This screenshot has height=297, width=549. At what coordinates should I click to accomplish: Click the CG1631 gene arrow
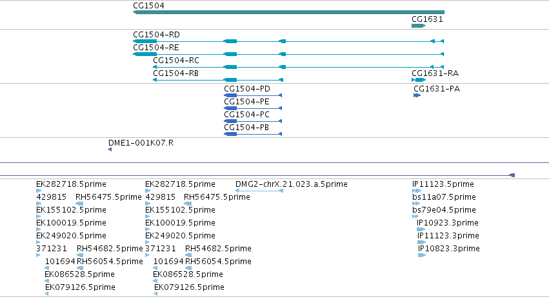[419, 26]
